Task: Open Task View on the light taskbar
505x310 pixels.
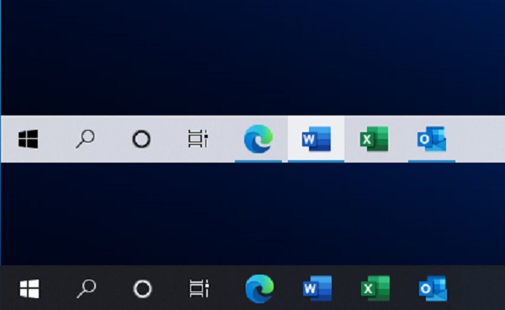Action: (198, 139)
